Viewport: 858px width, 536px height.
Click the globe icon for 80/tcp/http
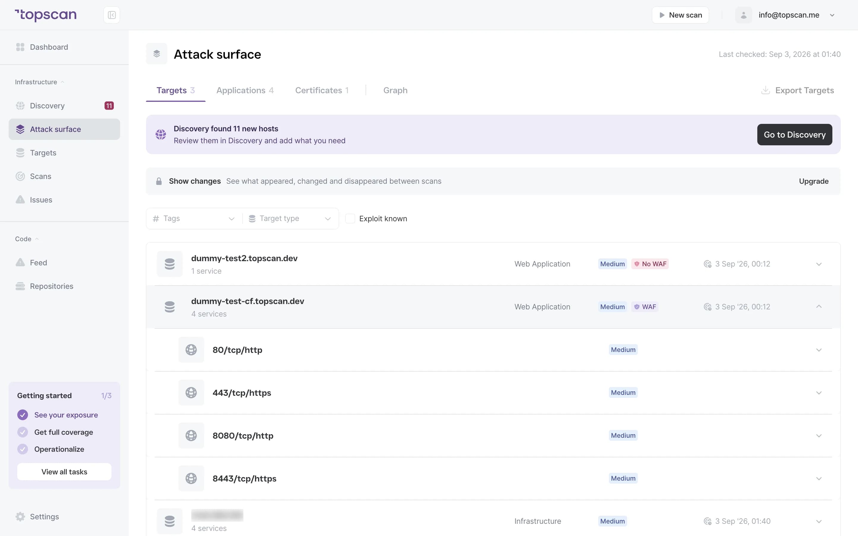[191, 350]
